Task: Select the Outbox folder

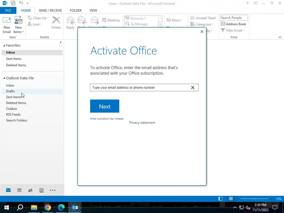Action: click(32, 109)
